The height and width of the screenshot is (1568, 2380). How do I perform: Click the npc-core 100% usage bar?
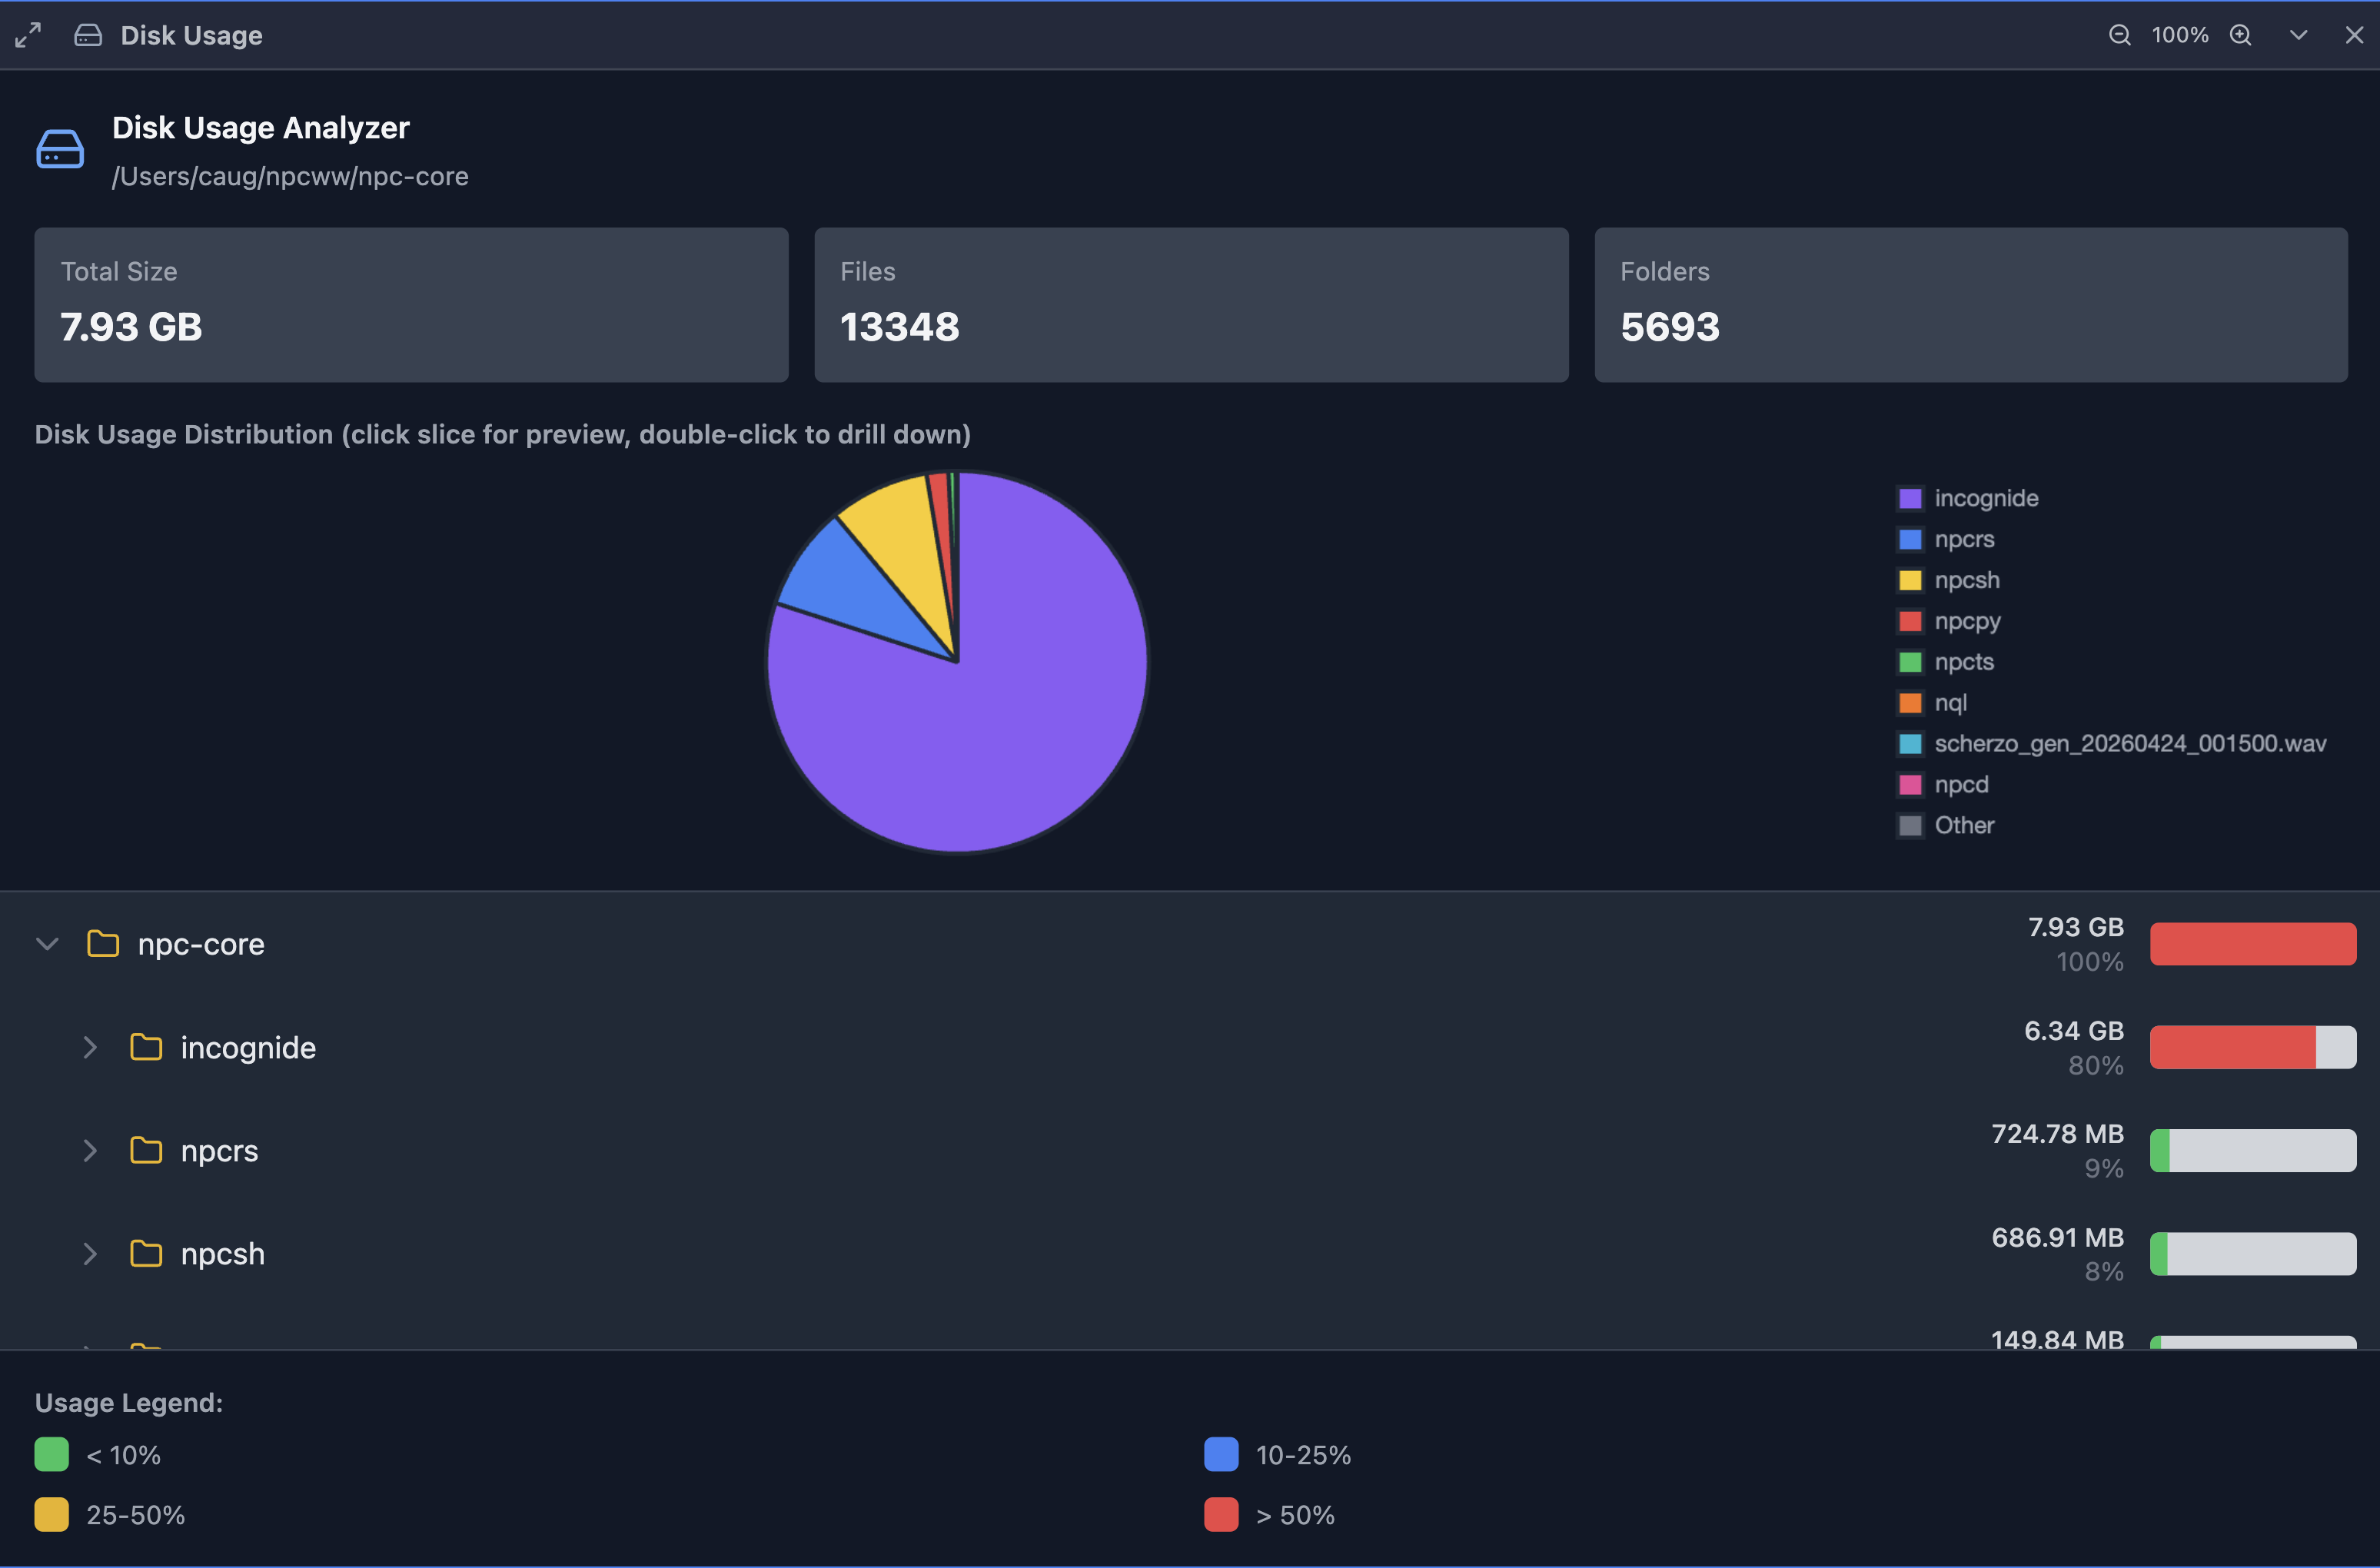[2253, 943]
